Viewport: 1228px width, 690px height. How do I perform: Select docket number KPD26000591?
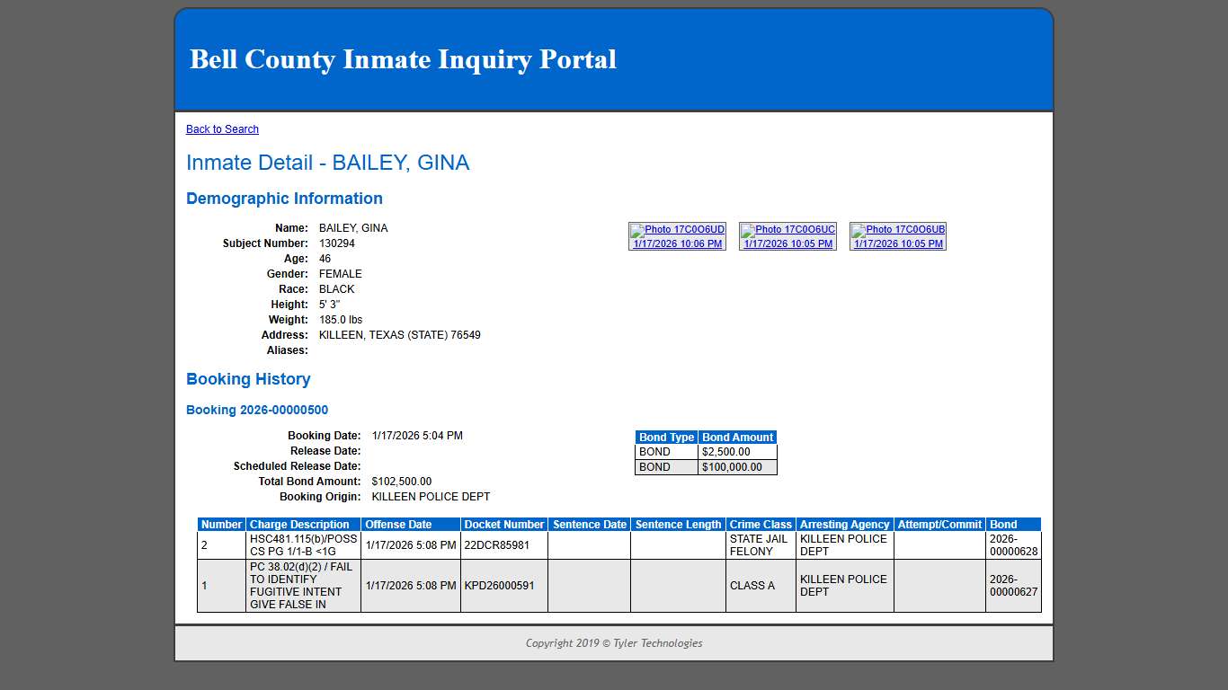pyautogui.click(x=500, y=586)
